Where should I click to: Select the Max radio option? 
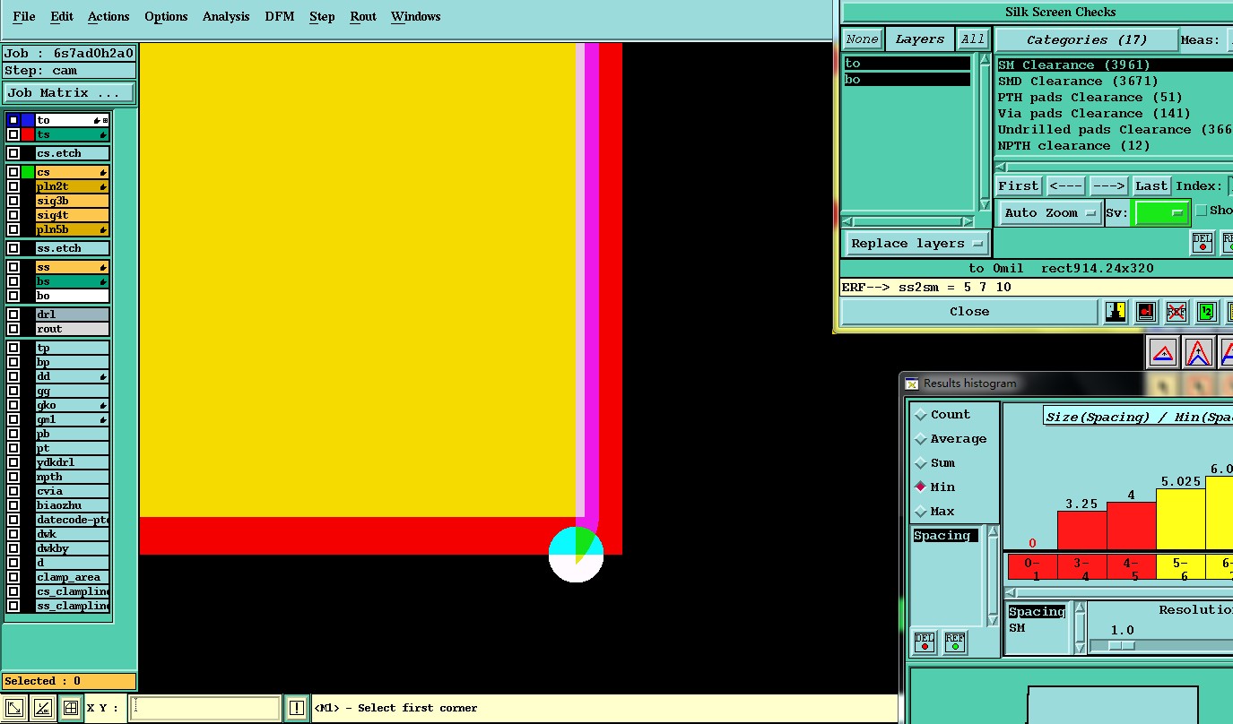tap(921, 512)
